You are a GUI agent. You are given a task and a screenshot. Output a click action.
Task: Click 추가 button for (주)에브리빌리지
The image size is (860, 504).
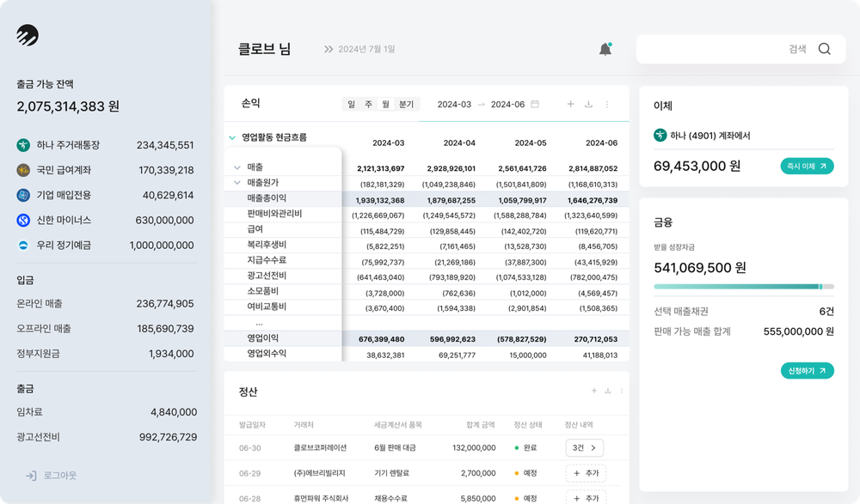click(x=586, y=473)
